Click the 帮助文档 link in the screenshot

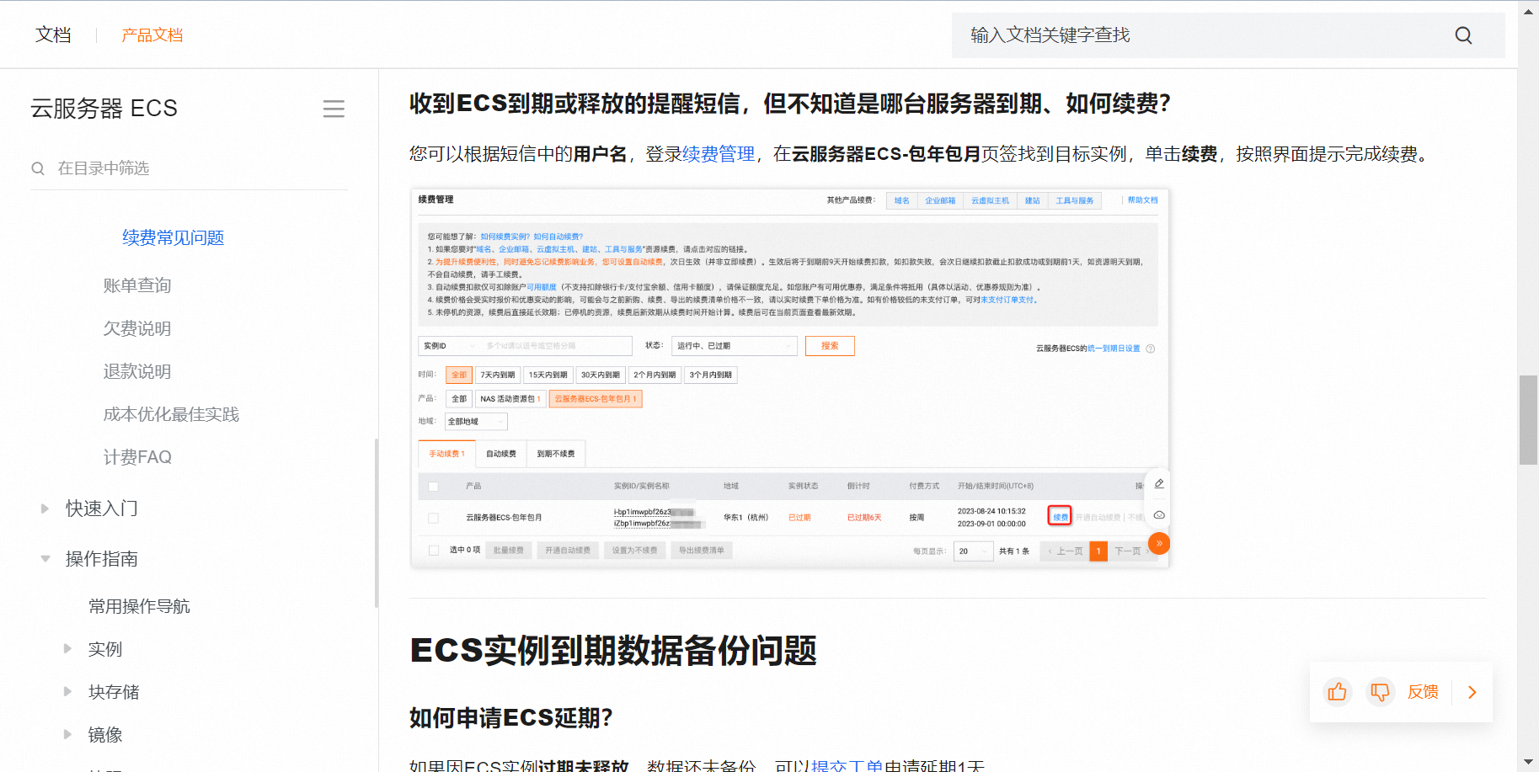point(1143,200)
